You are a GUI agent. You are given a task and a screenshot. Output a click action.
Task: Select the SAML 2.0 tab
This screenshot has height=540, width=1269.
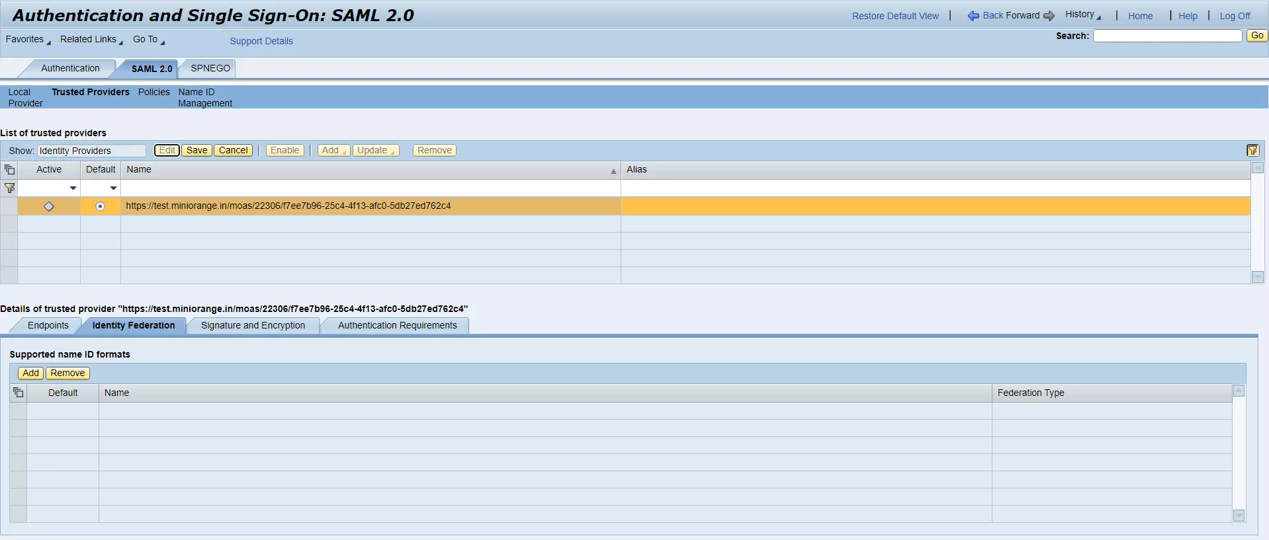pos(152,69)
